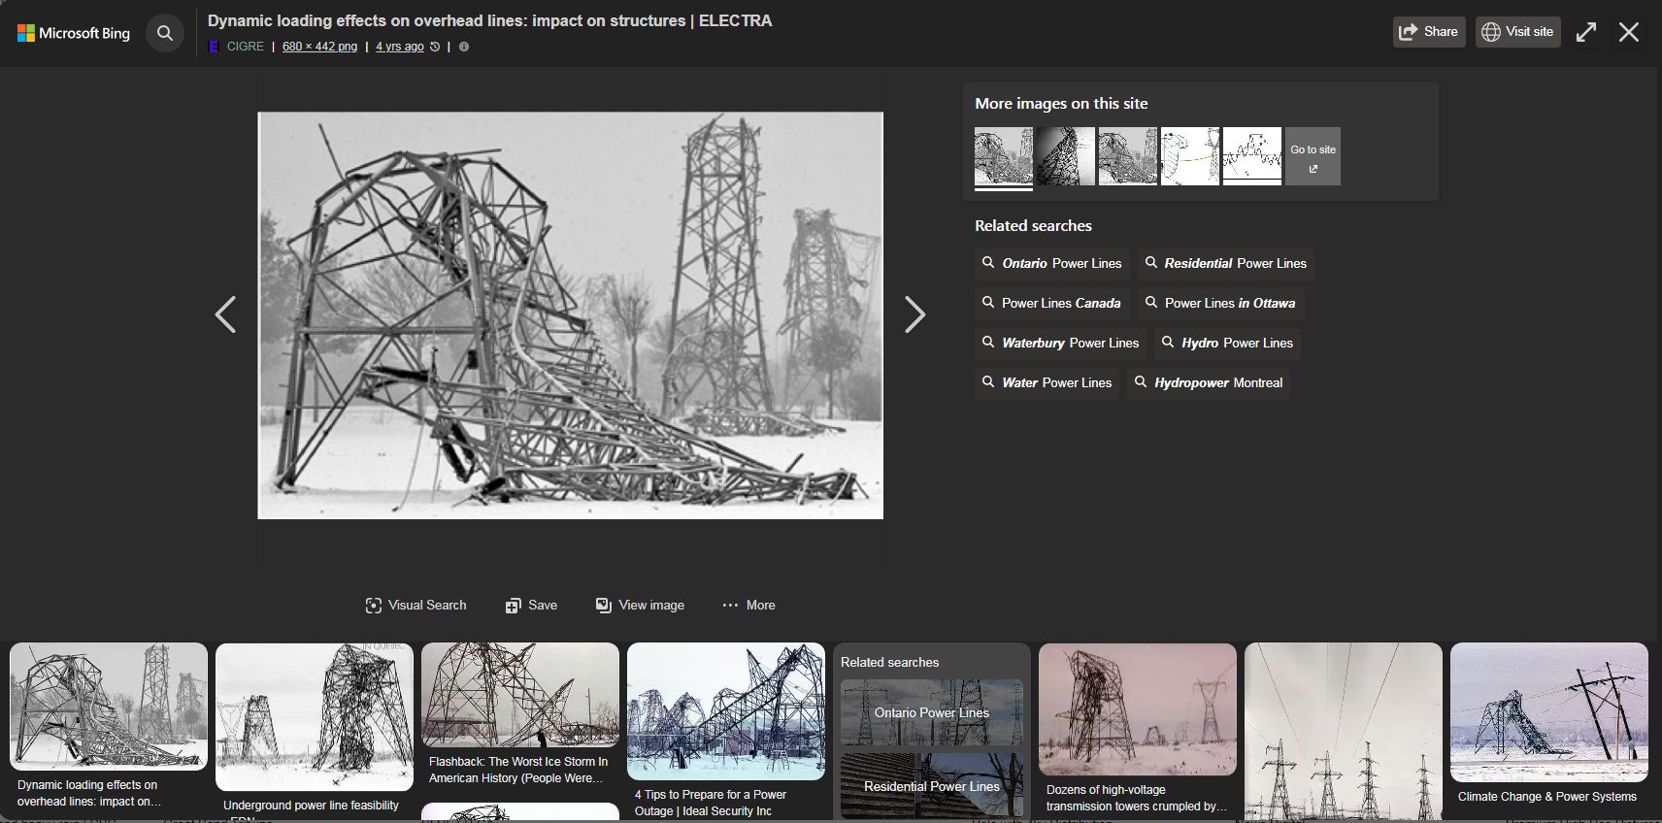The image size is (1662, 823).
Task: Open Underground power line feasibility thumbnail
Action: tap(315, 716)
